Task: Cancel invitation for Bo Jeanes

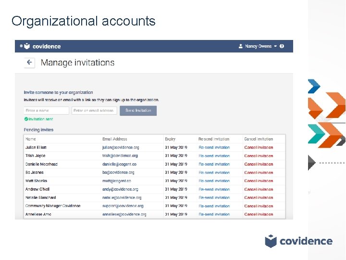Action: point(259,173)
